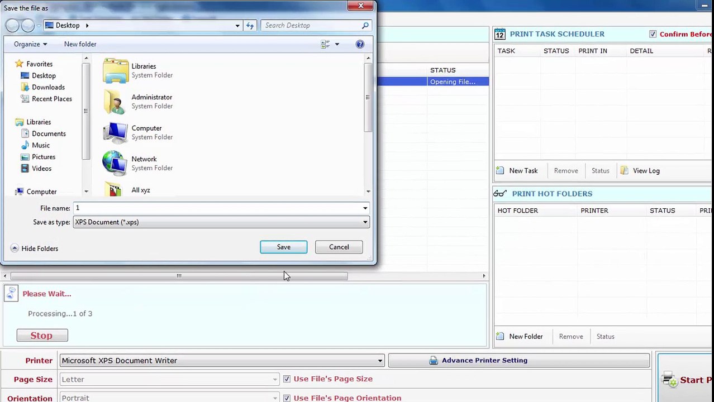Click the Print Hot Folders glasses icon
The height and width of the screenshot is (402, 714).
(500, 194)
